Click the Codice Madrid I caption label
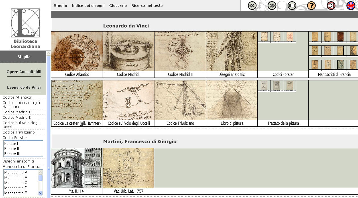Image resolution: width=358 pixels, height=198 pixels. point(129,74)
